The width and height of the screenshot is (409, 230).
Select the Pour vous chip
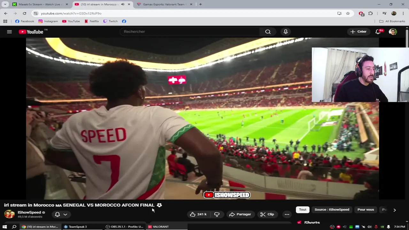click(x=366, y=210)
